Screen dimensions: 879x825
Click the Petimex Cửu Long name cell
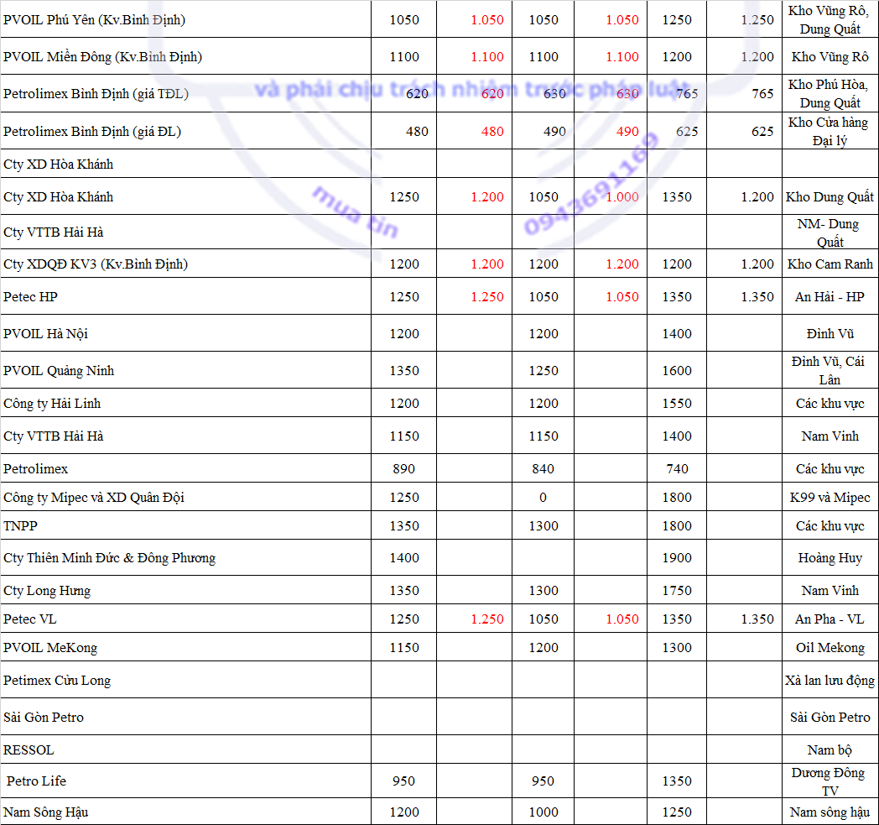(x=185, y=680)
